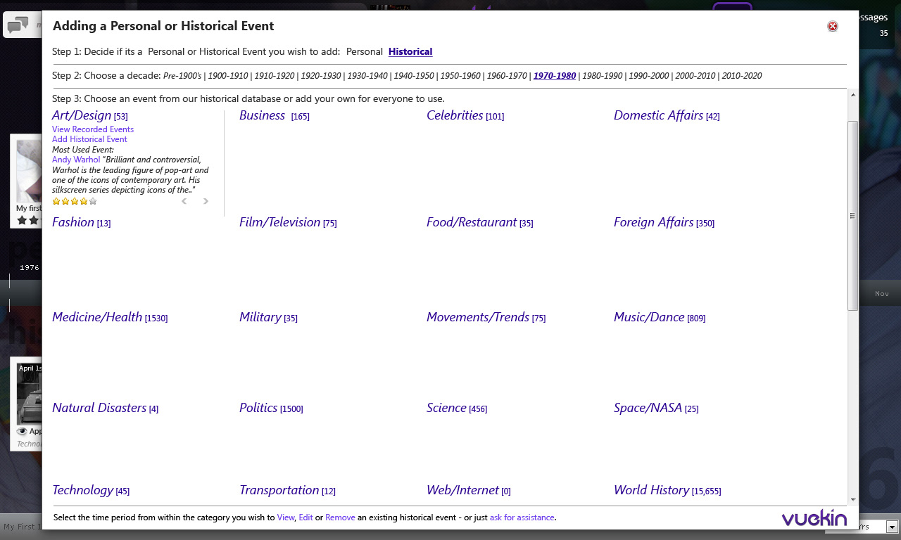Open the Movements/Trends category
901x540 pixels.
(x=478, y=317)
